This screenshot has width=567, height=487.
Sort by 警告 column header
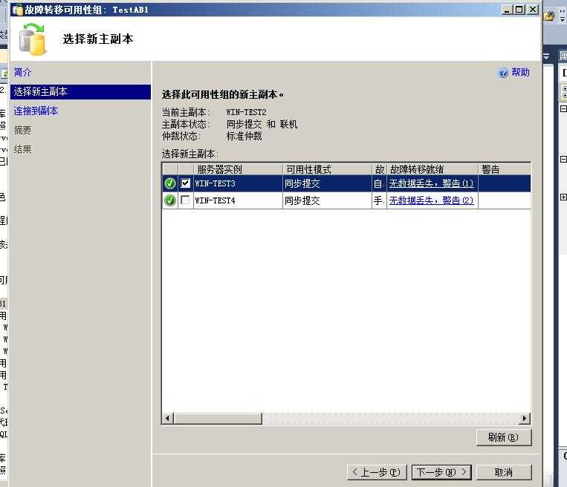point(505,169)
